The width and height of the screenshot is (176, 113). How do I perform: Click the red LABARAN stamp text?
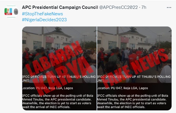[x=54, y=59]
